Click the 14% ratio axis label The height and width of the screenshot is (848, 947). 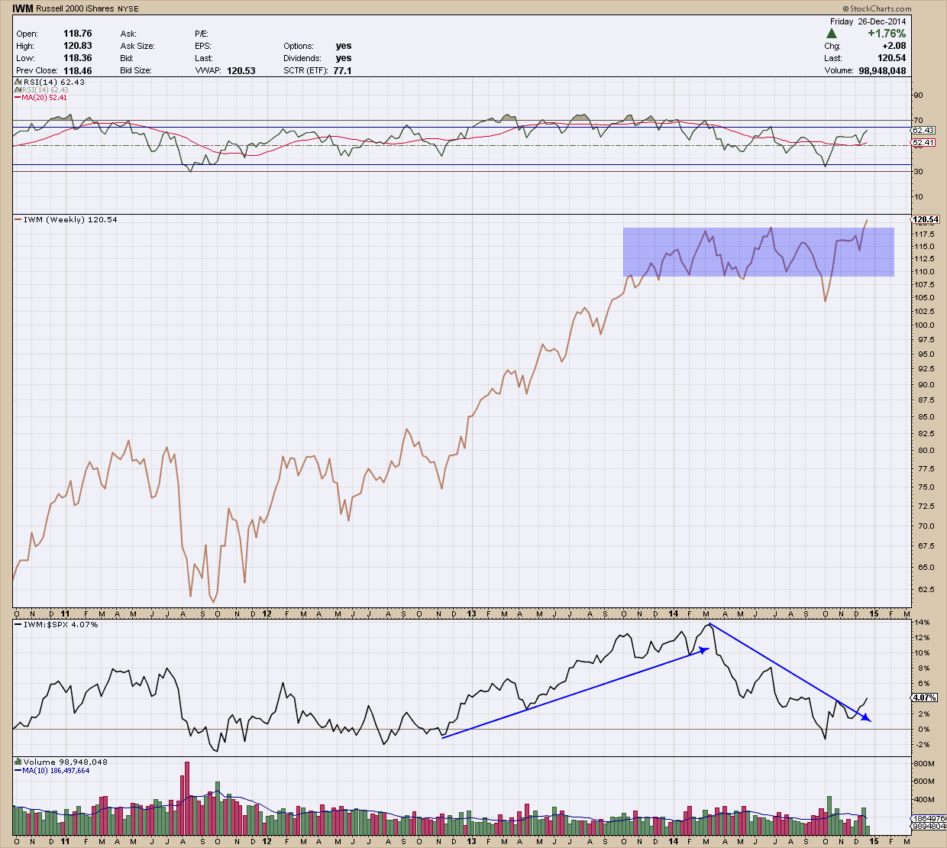click(x=923, y=623)
